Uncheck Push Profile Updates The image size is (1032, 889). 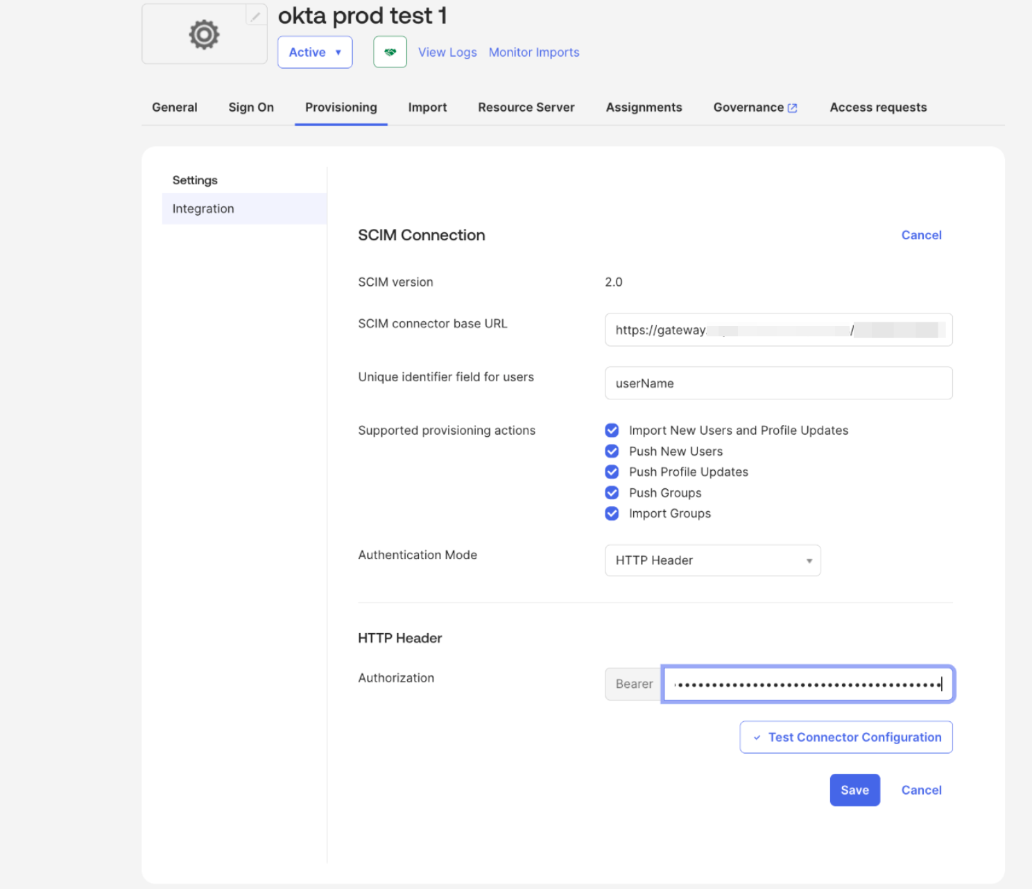tap(612, 472)
